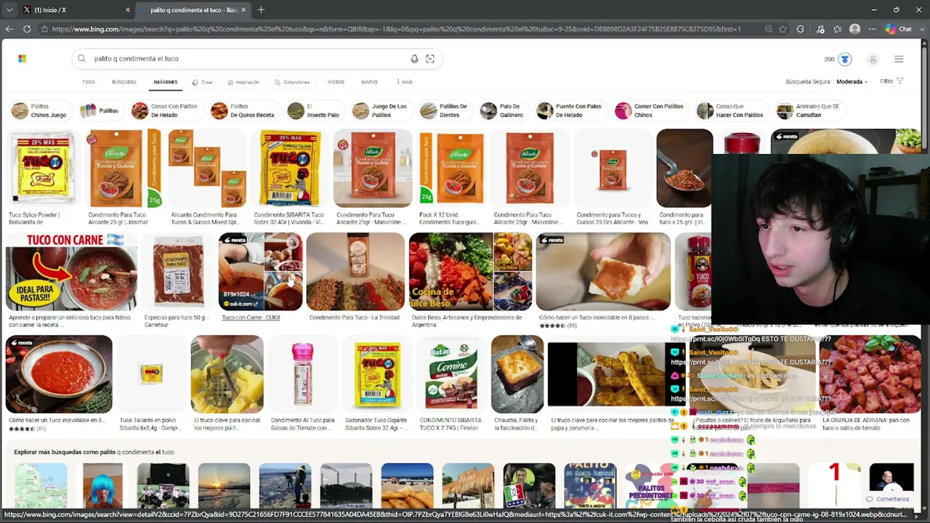Switch to the BÚSQUEDA tab

coord(124,82)
